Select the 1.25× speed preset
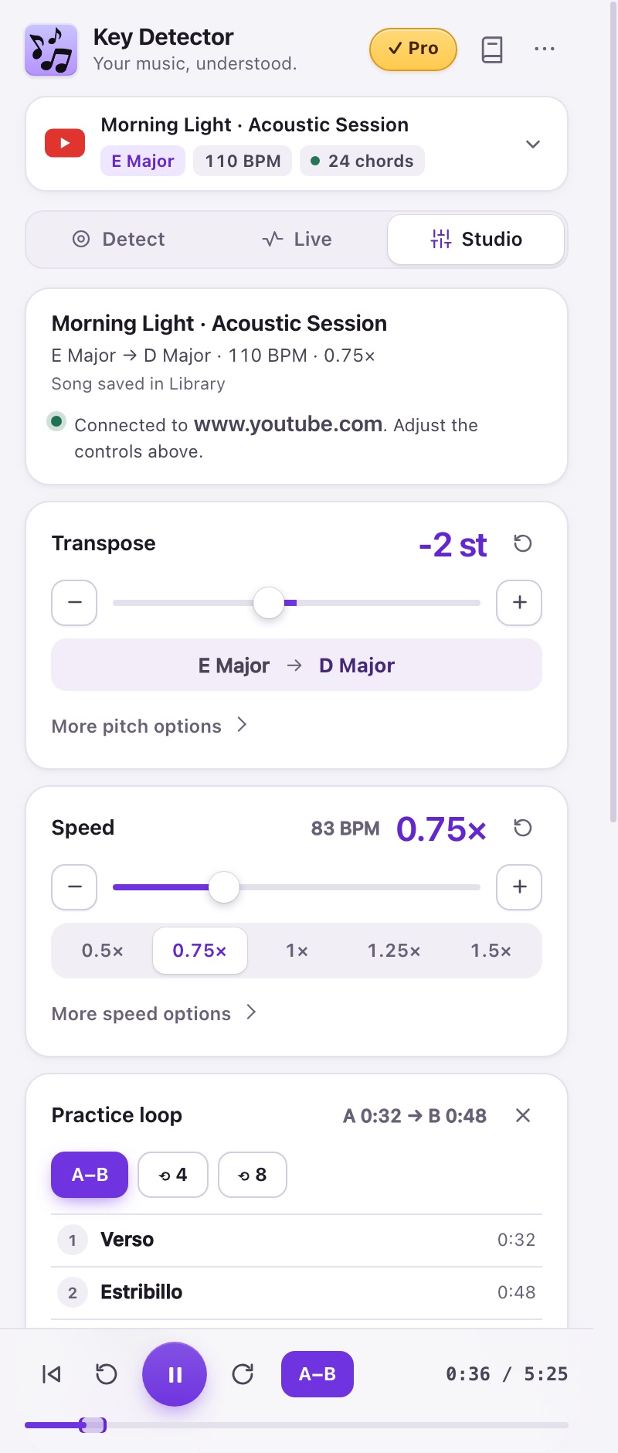Screen dimensions: 618x1453 [x=394, y=951]
